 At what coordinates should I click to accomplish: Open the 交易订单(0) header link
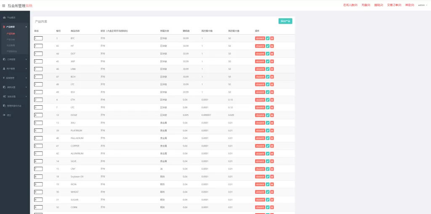[x=394, y=5]
